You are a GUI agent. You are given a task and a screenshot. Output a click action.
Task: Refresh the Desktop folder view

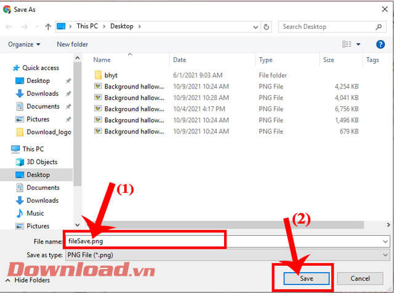point(267,26)
